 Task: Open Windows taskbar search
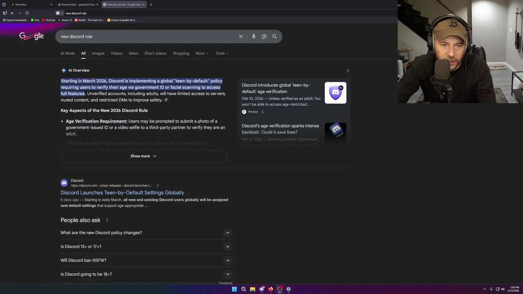244,289
